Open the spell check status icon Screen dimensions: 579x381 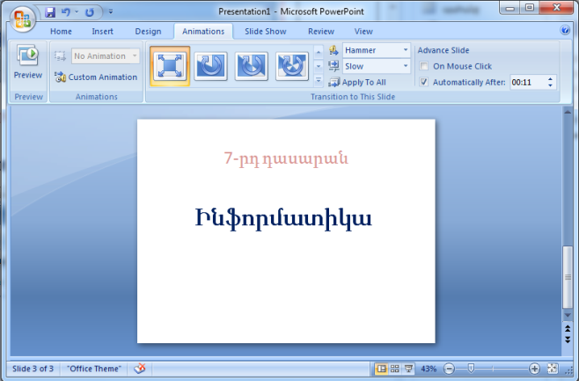click(140, 368)
